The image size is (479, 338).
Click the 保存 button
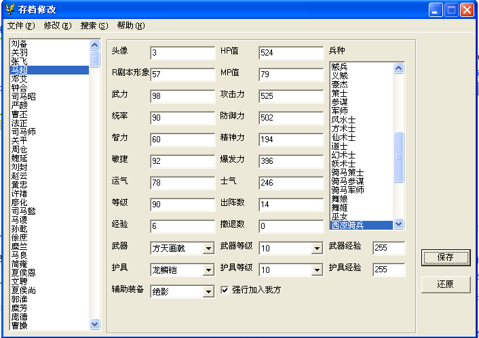(446, 257)
